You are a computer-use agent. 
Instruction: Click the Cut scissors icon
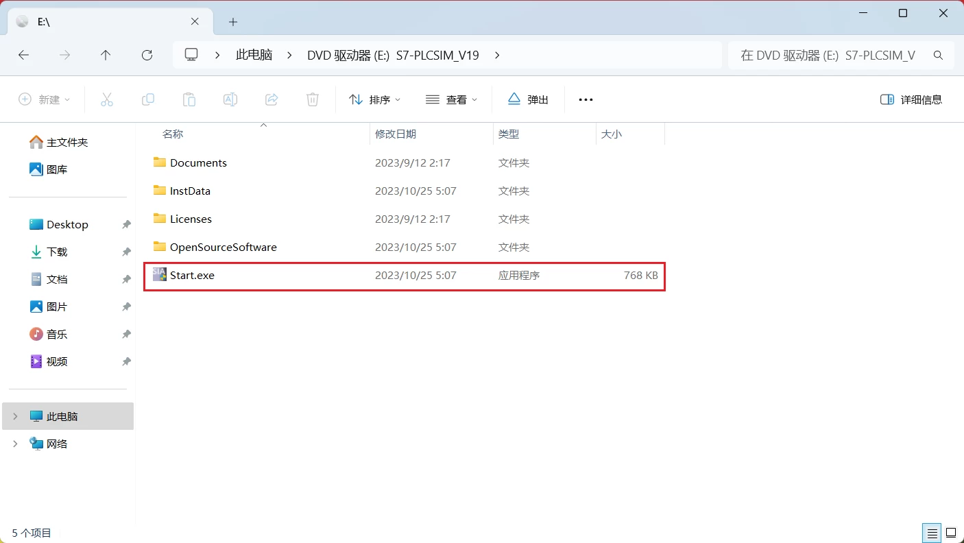[107, 99]
